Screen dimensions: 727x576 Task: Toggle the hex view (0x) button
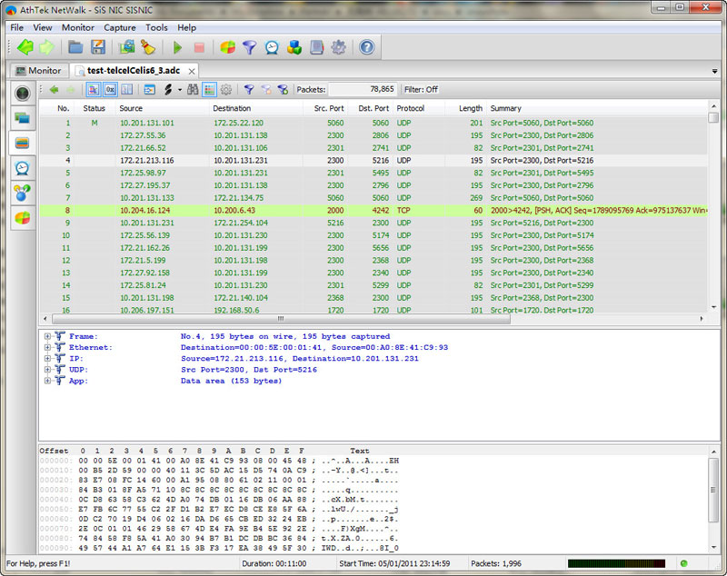click(109, 90)
